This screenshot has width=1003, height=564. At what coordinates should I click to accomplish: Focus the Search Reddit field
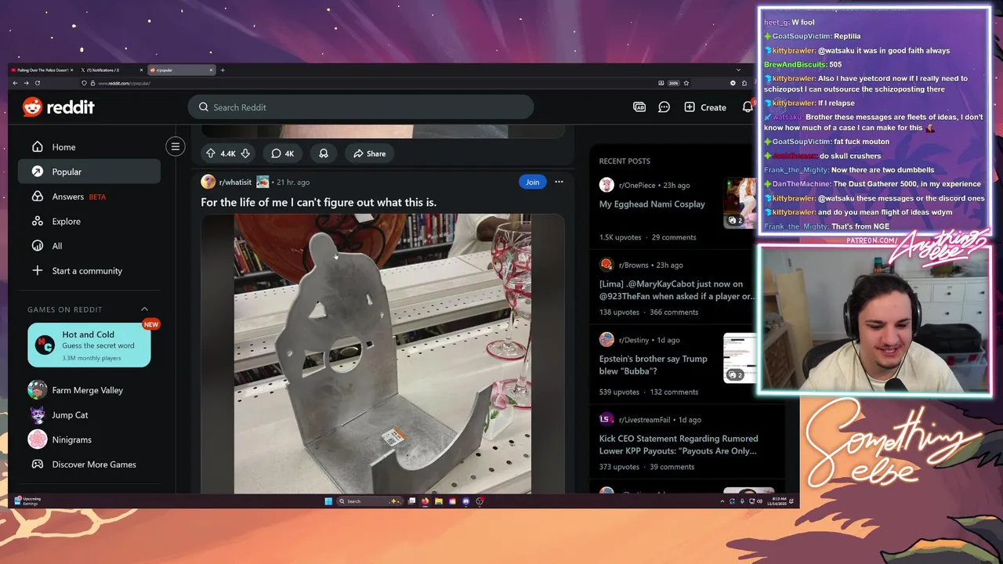coord(360,107)
